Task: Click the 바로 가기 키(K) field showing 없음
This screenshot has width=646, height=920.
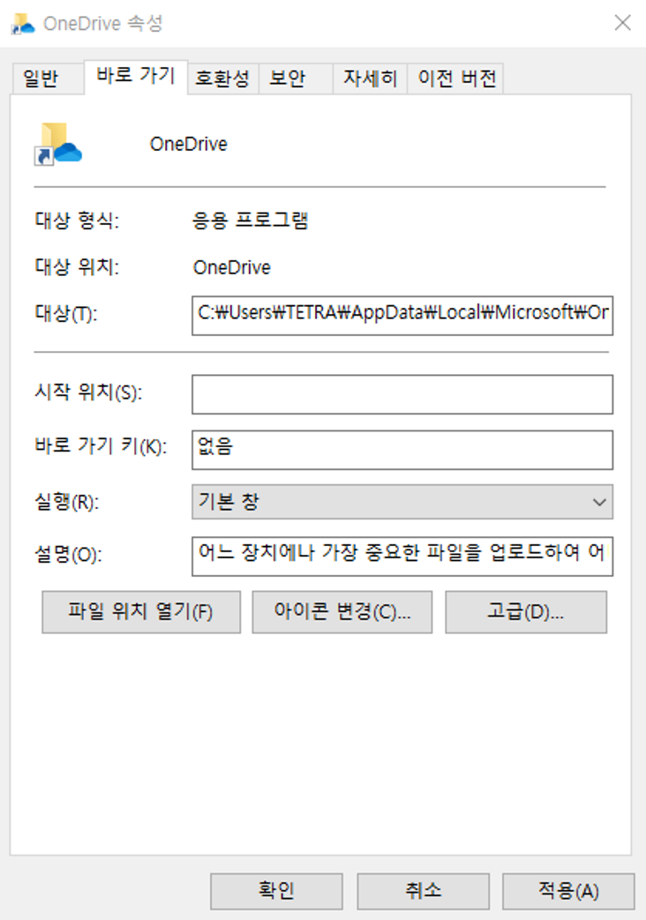Action: pos(402,450)
